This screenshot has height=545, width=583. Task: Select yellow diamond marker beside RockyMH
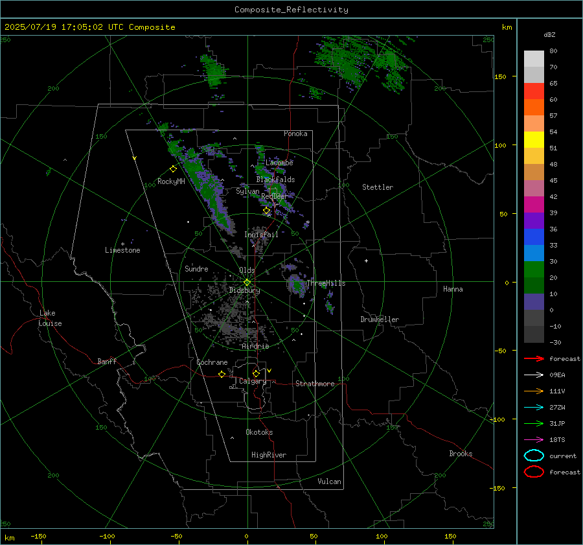(x=173, y=169)
